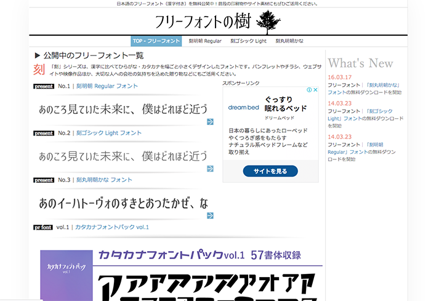The image size is (431, 301).
Task: Click dream bed ad logo
Action: (244, 108)
